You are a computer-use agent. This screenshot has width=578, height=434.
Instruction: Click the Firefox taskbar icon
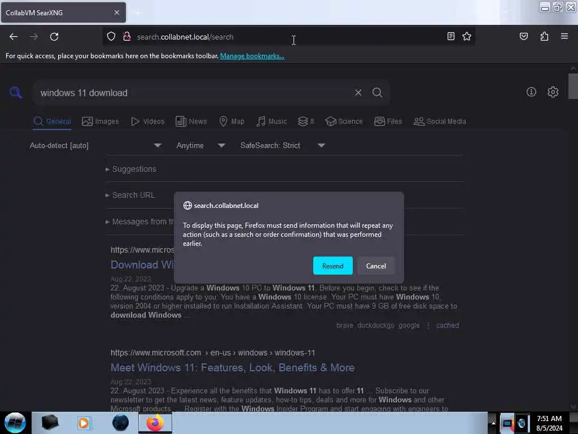(155, 423)
